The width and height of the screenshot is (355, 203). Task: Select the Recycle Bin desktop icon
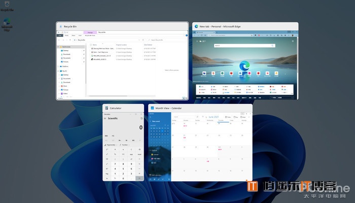point(7,7)
